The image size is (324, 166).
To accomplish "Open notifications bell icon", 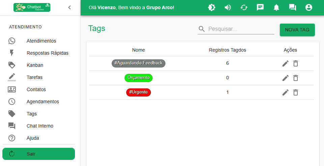I will point(276,7).
